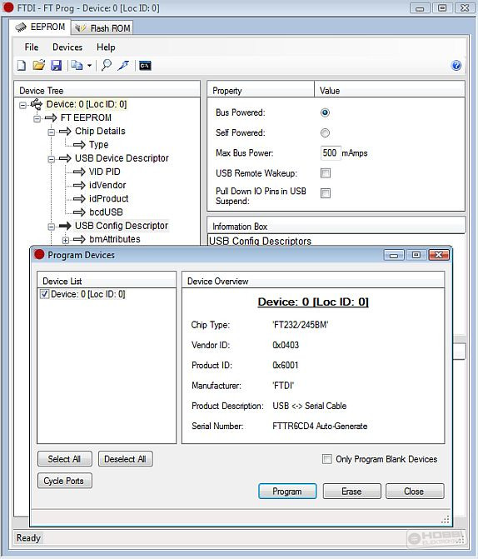Click the New template toolbar icon

22,66
